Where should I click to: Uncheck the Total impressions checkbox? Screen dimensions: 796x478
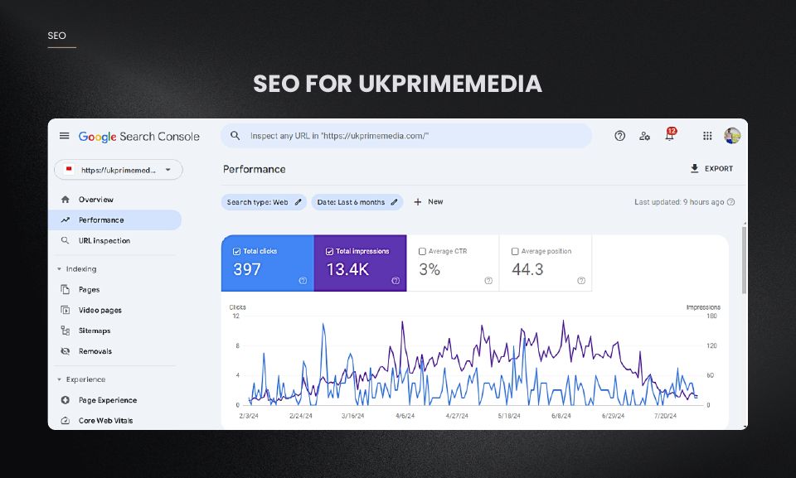(329, 251)
